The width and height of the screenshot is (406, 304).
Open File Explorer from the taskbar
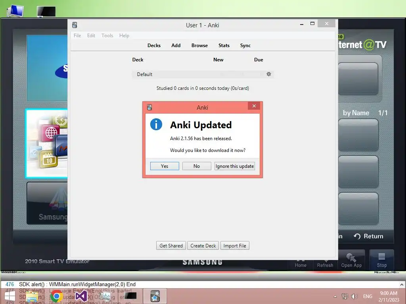(32, 296)
